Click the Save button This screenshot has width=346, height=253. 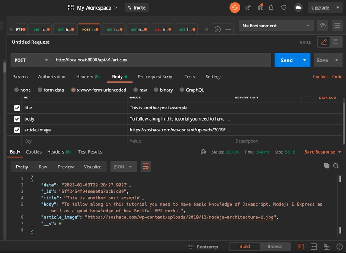tap(322, 60)
